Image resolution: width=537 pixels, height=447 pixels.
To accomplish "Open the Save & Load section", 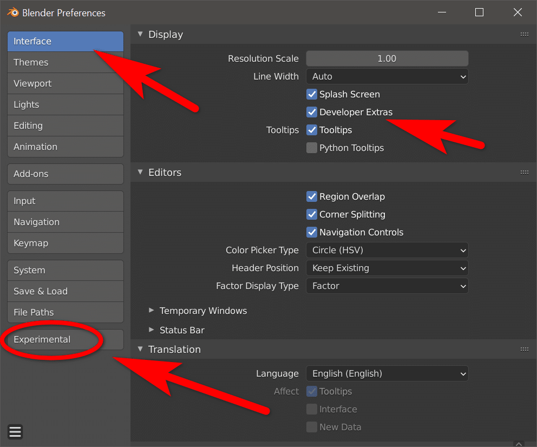I will (x=66, y=291).
